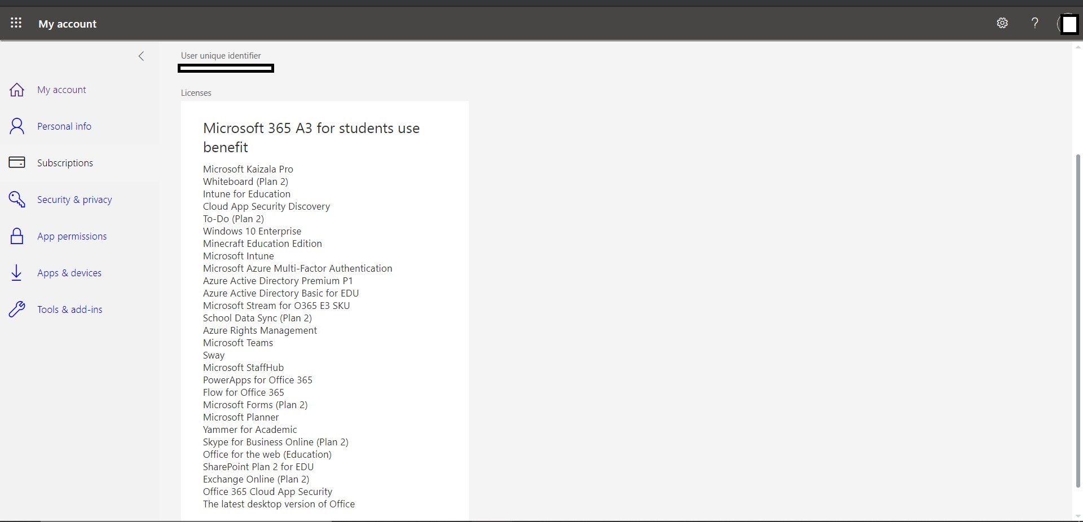Click Office for the web (Education)
This screenshot has width=1083, height=522.
click(x=267, y=454)
